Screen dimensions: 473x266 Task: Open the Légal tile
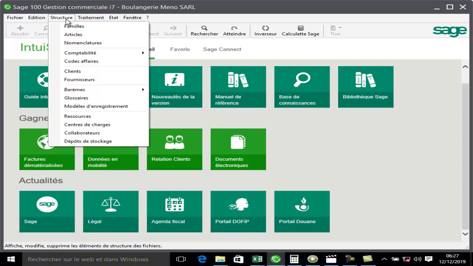click(x=111, y=212)
